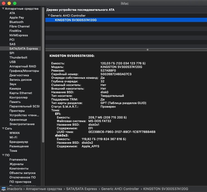Click SATA/SATA Express in the path bar
207x192 pixels.
(x=82, y=189)
